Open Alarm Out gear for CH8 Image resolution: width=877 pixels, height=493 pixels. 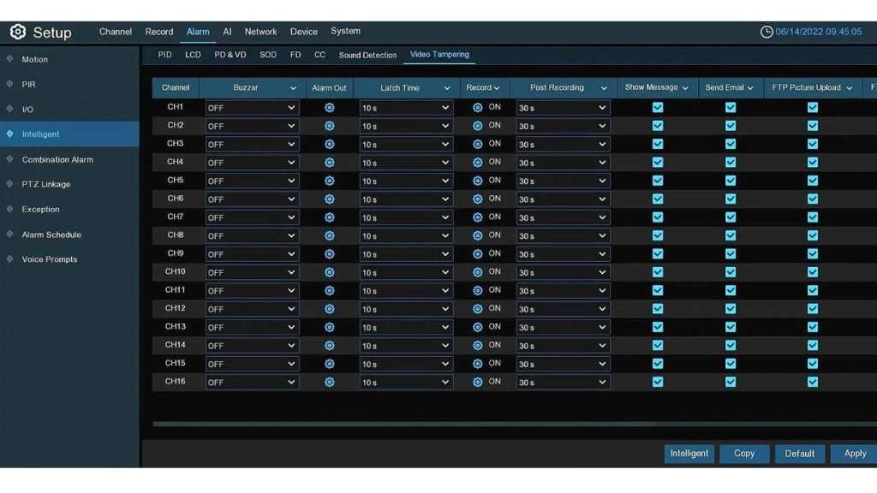329,236
